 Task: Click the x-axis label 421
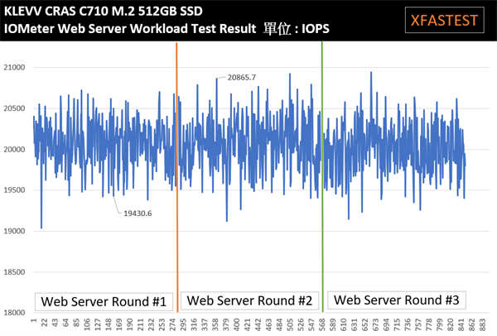coord(248,325)
